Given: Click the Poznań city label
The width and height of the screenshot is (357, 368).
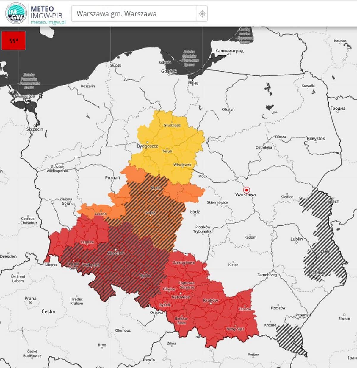Looking at the screenshot, I should tap(112, 178).
